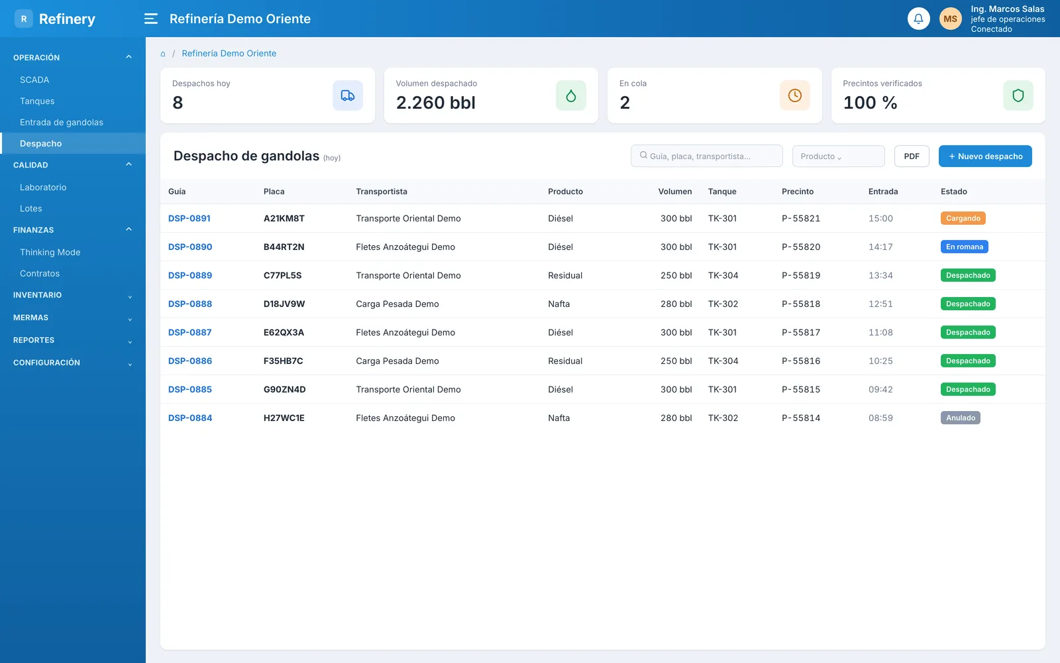Go to SCADA in sidebar
1060x663 pixels.
(73, 80)
